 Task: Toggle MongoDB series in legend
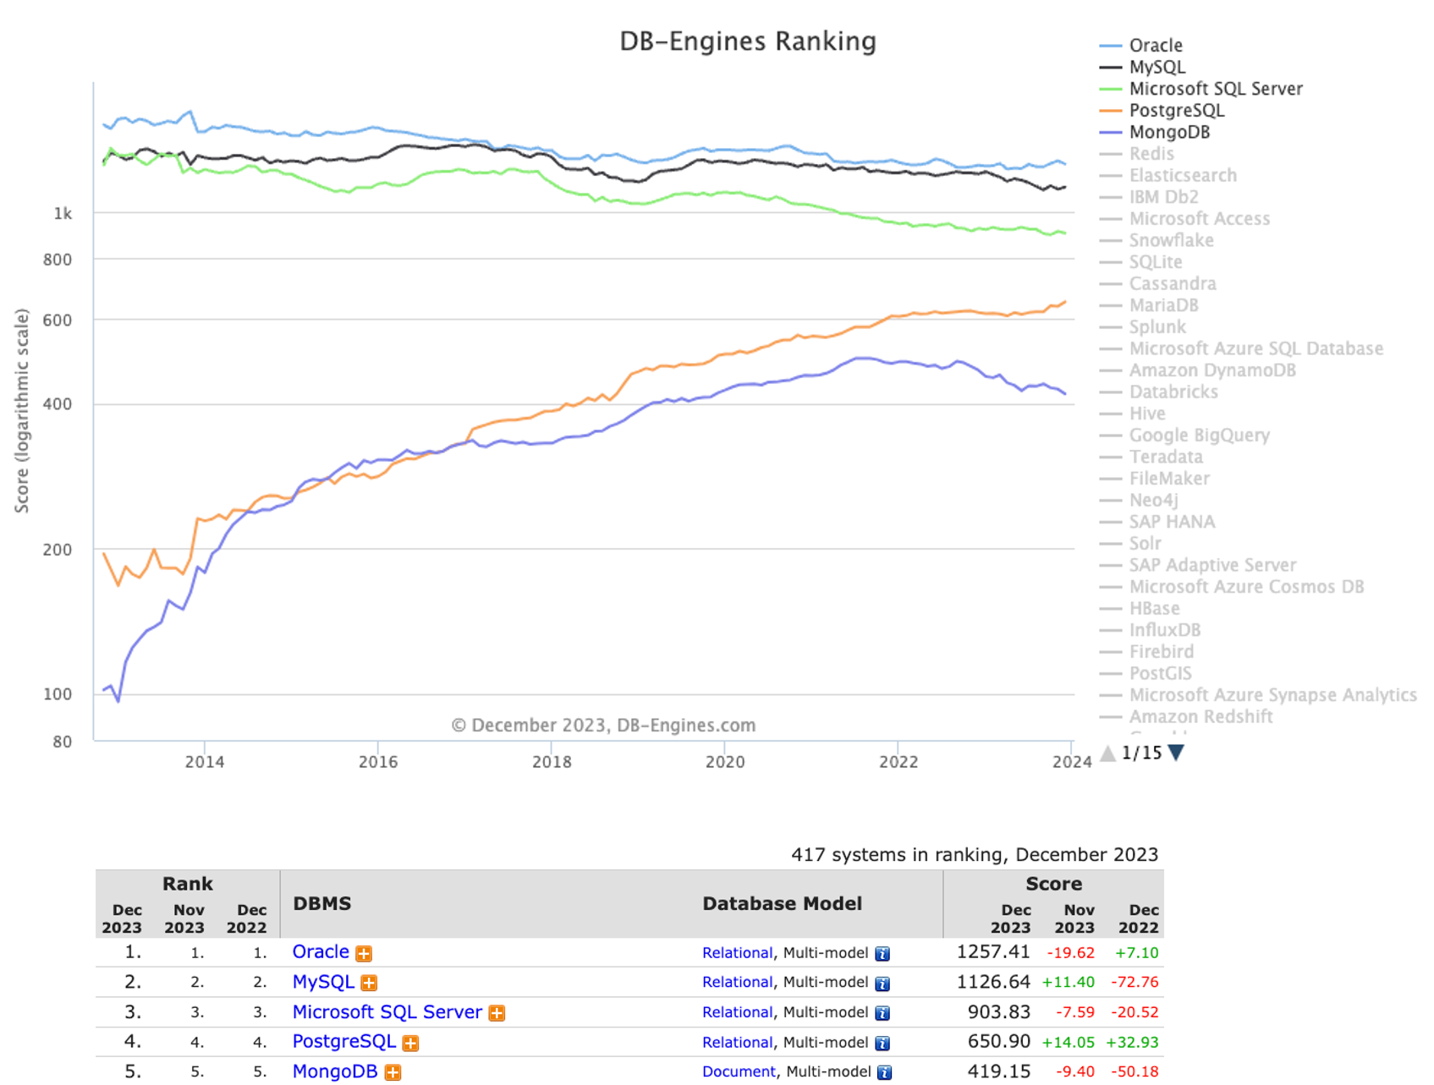tap(1155, 132)
